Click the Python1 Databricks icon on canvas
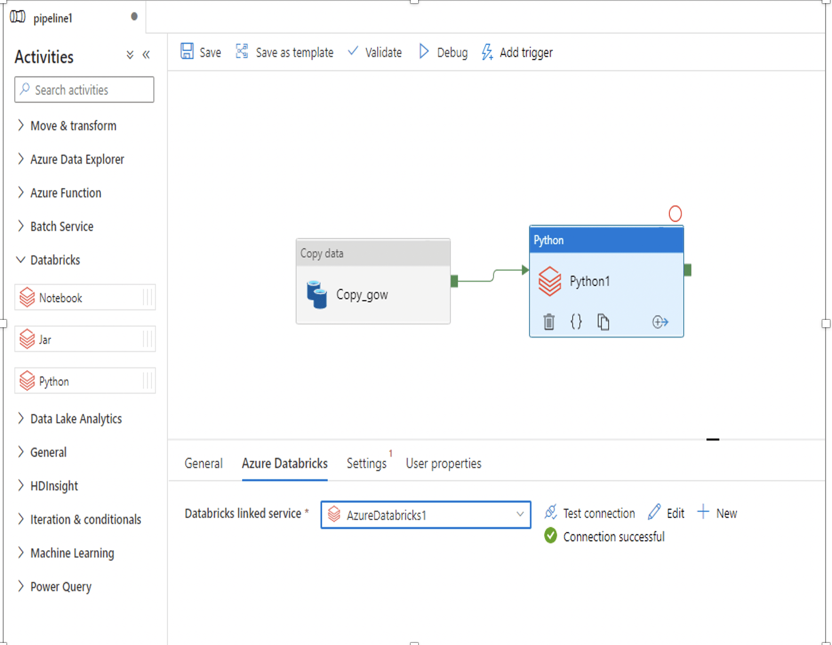This screenshot has height=645, width=832. (550, 281)
